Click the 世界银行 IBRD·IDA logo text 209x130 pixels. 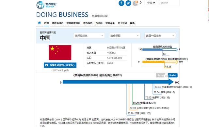click(51, 5)
